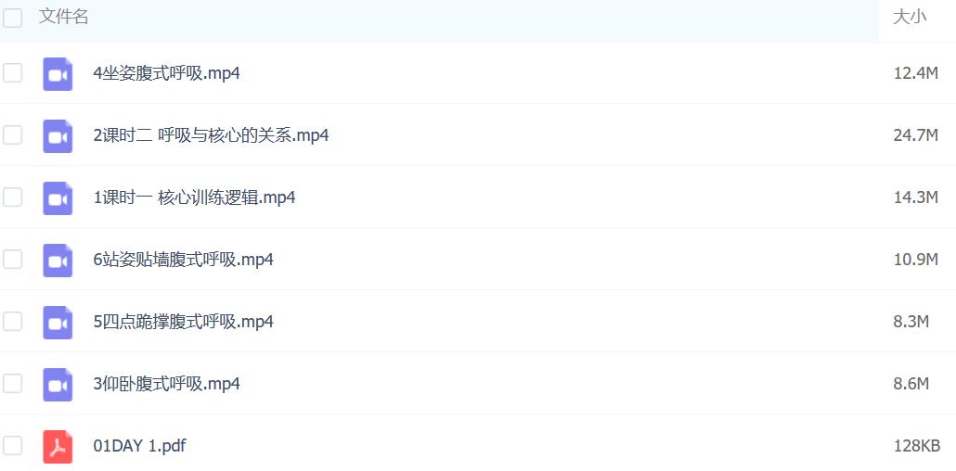Check the box for 5四点跪撑腹式呼吸.mp4

click(12, 321)
